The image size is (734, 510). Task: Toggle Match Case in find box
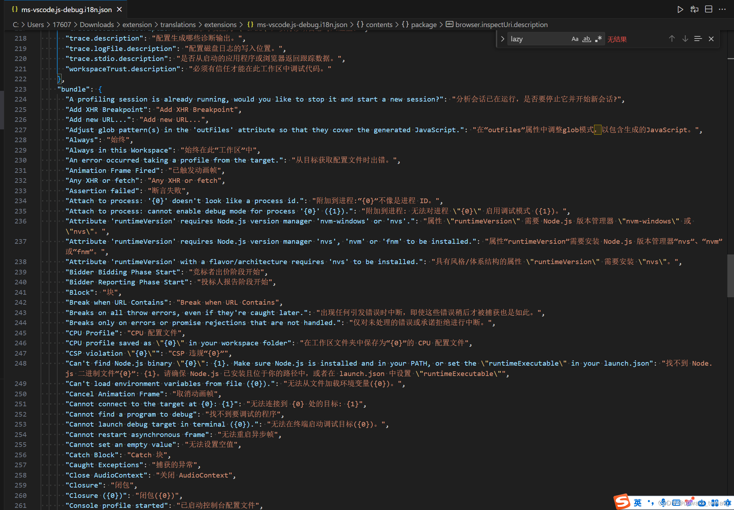[x=575, y=39]
